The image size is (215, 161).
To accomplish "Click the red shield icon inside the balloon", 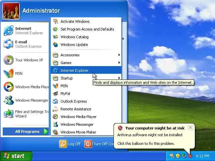I will [120, 128].
